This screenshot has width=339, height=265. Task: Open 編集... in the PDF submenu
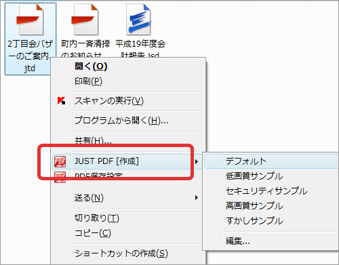pyautogui.click(x=237, y=241)
